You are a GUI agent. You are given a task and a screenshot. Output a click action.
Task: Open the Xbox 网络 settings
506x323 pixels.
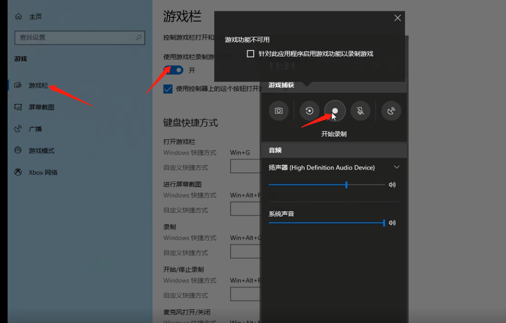click(44, 172)
